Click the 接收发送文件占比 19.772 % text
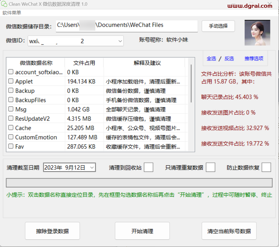The width and height of the screenshot is (279, 247). 235,143
